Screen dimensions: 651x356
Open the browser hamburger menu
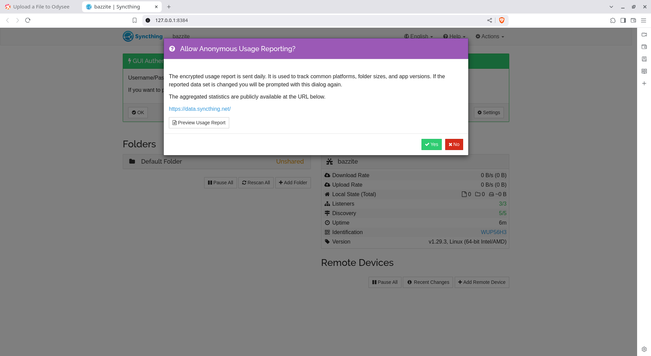644,20
